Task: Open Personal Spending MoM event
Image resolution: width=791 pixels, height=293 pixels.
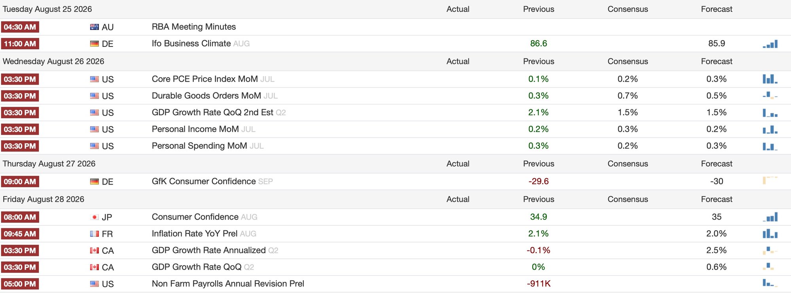Action: [x=199, y=146]
